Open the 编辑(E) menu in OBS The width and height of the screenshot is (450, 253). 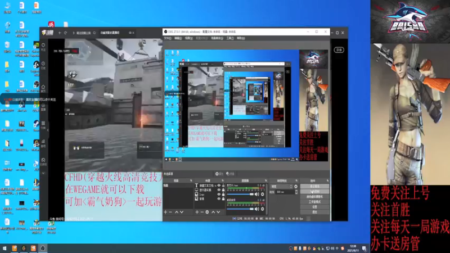(x=178, y=38)
